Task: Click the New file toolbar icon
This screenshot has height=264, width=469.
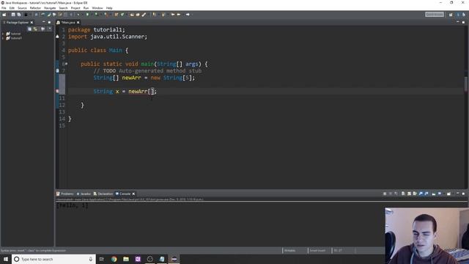Action: pos(4,15)
